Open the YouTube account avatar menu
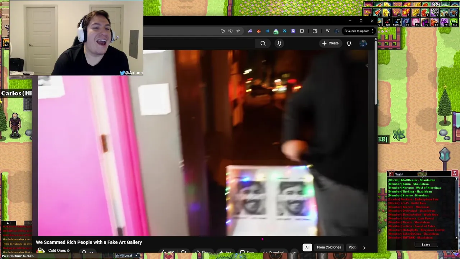The image size is (460, 259). pos(363,44)
